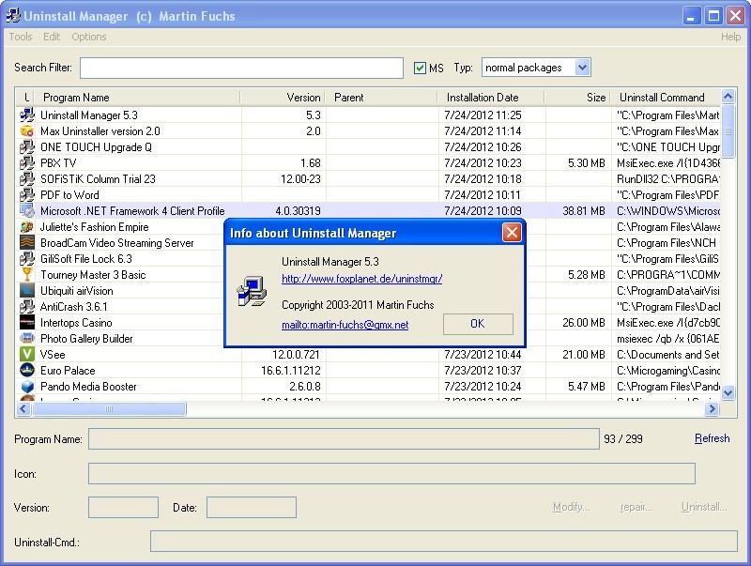
Task: Select the 'Euro Palace' program name
Action: pyautogui.click(x=68, y=371)
